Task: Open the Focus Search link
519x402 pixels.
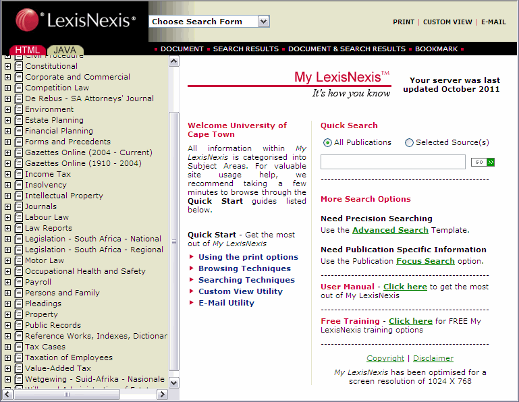Action: [x=425, y=261]
